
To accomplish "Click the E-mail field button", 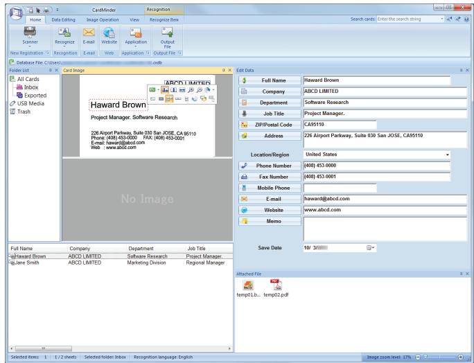I will pos(270,200).
